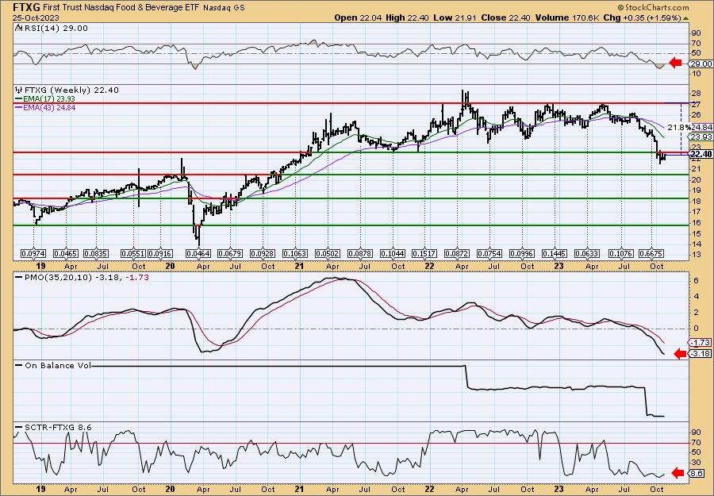The height and width of the screenshot is (496, 714).
Task: Click the 29.00 RSI value tag on the right axis
Action: coord(701,63)
